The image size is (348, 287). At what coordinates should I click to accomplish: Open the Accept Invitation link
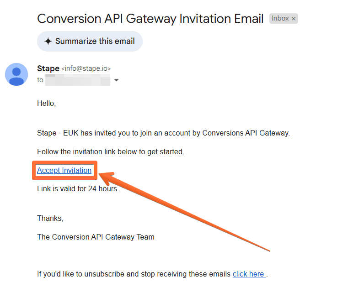[x=64, y=170]
